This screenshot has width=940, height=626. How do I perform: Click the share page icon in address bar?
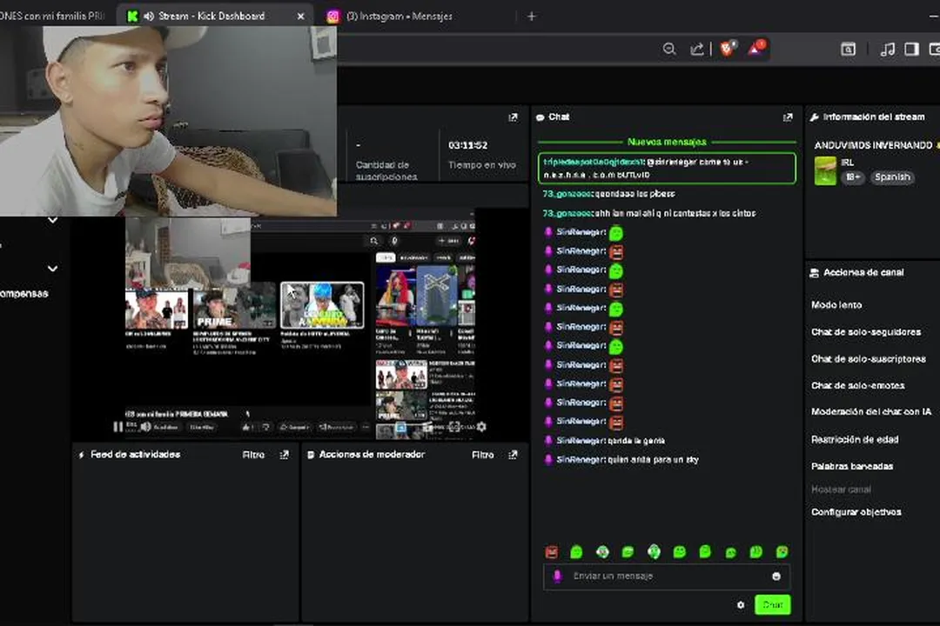[x=696, y=49]
